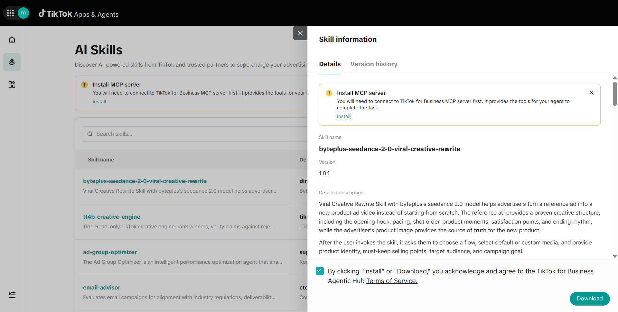Image resolution: width=618 pixels, height=312 pixels.
Task: Click the 'AI Skills' page heading
Action: point(98,50)
